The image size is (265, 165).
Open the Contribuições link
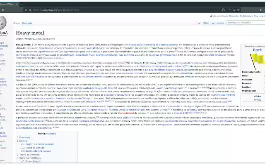tap(246, 16)
